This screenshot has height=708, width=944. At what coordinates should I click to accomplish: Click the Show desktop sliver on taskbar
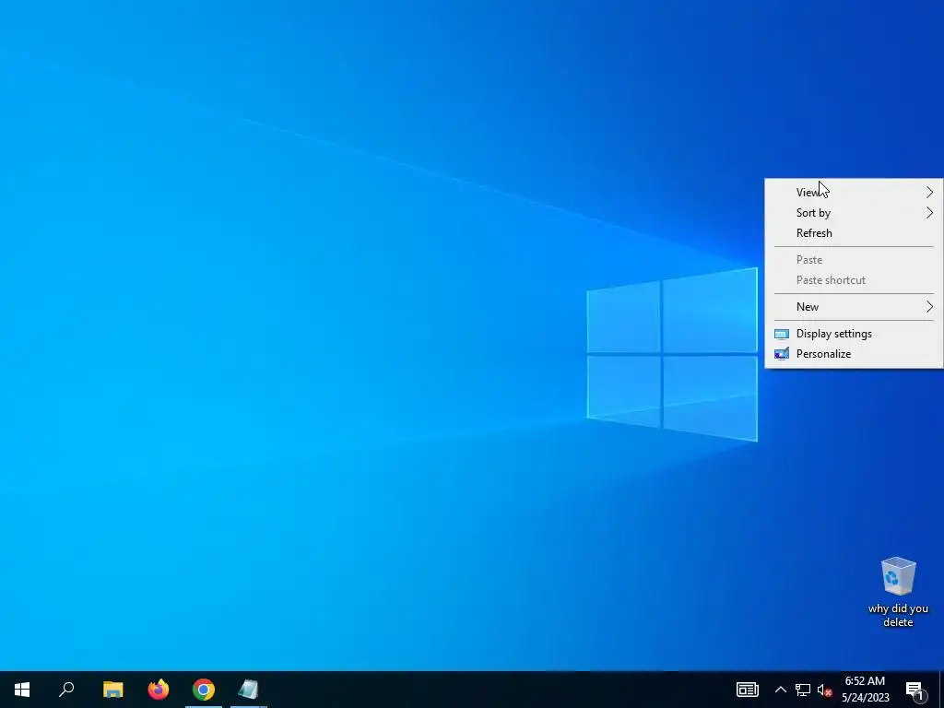pos(941,690)
